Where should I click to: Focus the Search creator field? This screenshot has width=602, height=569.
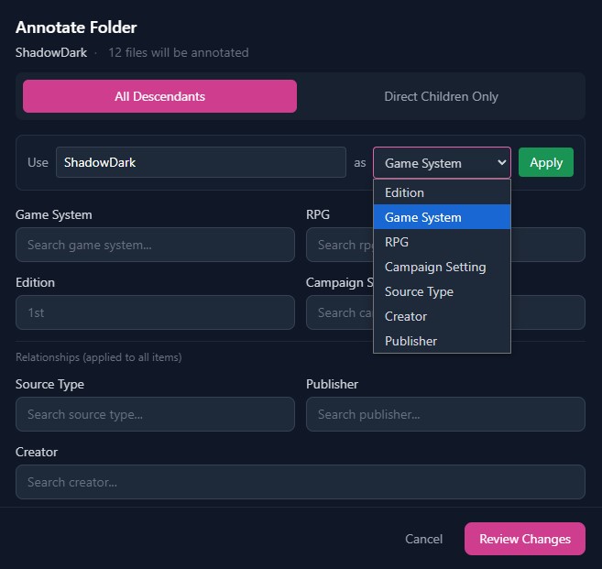pyautogui.click(x=300, y=482)
